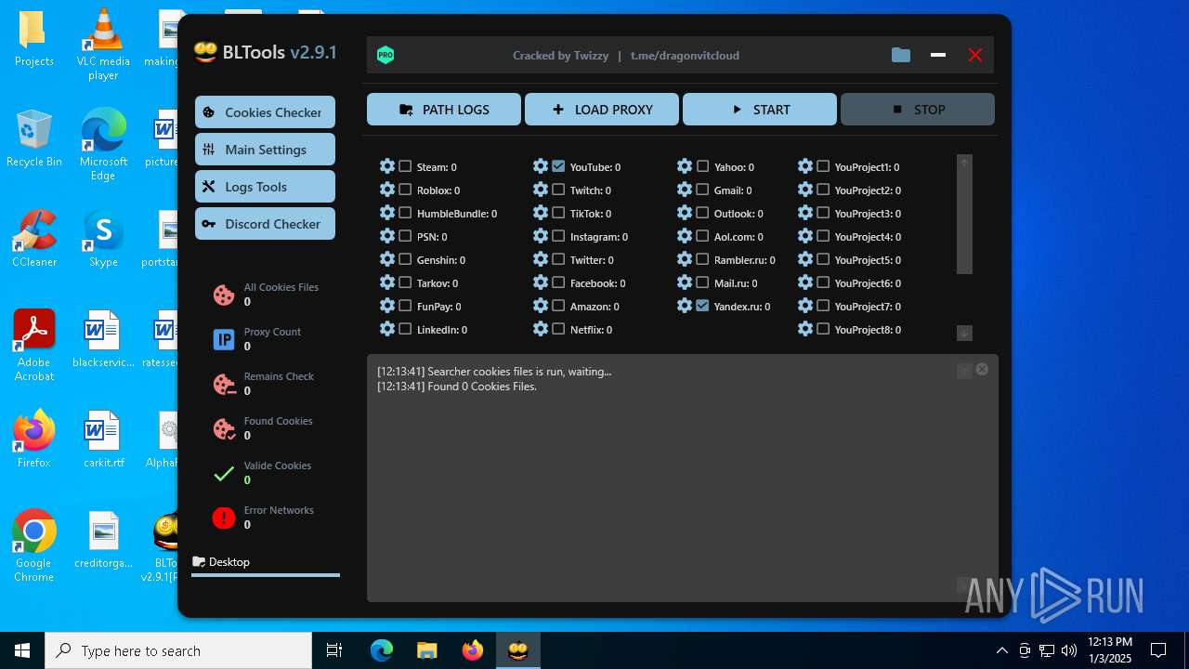The image size is (1189, 669).
Task: Click the Error Networks red alert icon
Action: [x=224, y=518]
